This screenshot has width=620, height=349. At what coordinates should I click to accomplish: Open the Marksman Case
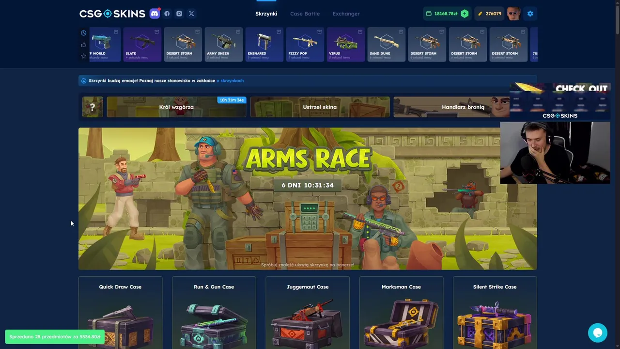[x=401, y=313]
